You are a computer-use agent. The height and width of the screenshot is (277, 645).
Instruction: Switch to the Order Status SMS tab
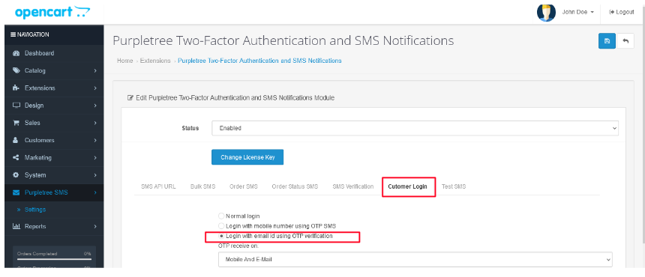(x=295, y=186)
